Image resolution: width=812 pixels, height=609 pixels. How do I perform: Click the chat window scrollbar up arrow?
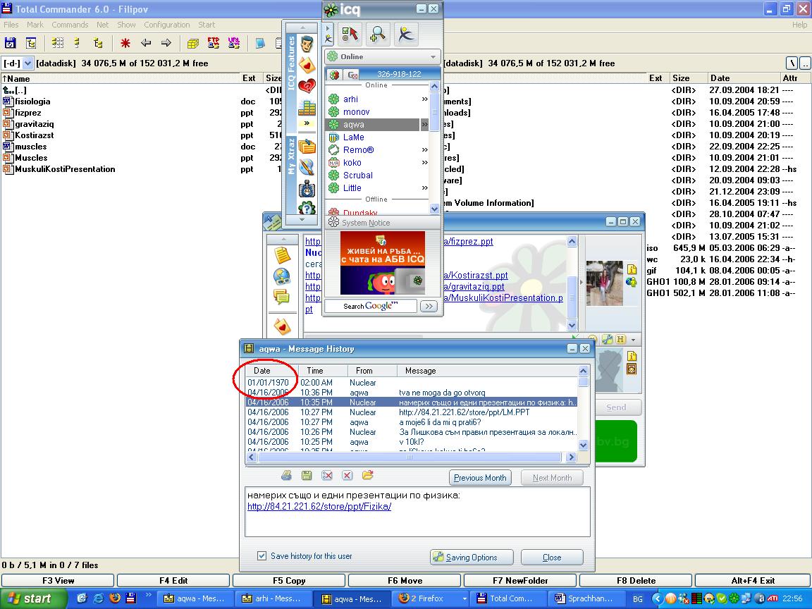[x=572, y=241]
